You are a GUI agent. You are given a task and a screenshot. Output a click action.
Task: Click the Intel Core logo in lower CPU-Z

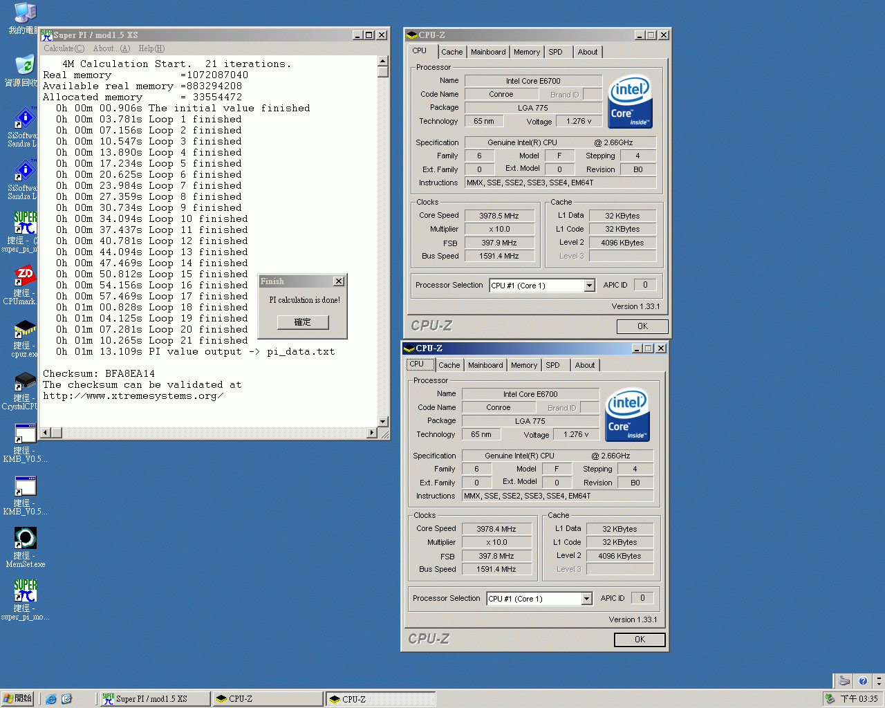(x=627, y=415)
